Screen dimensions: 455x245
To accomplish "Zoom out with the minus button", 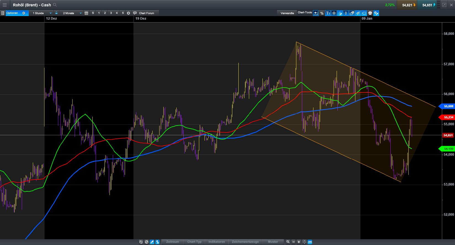I will pos(293,242).
